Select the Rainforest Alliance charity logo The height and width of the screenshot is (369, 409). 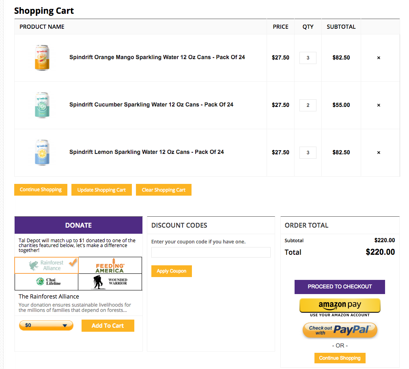(x=47, y=265)
